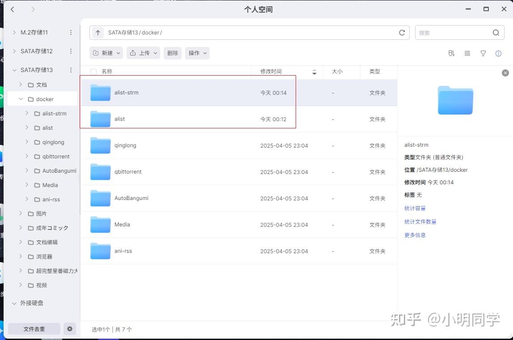The height and width of the screenshot is (340, 513).
Task: Collapse the SATA存储13 tree node
Action: (14, 70)
